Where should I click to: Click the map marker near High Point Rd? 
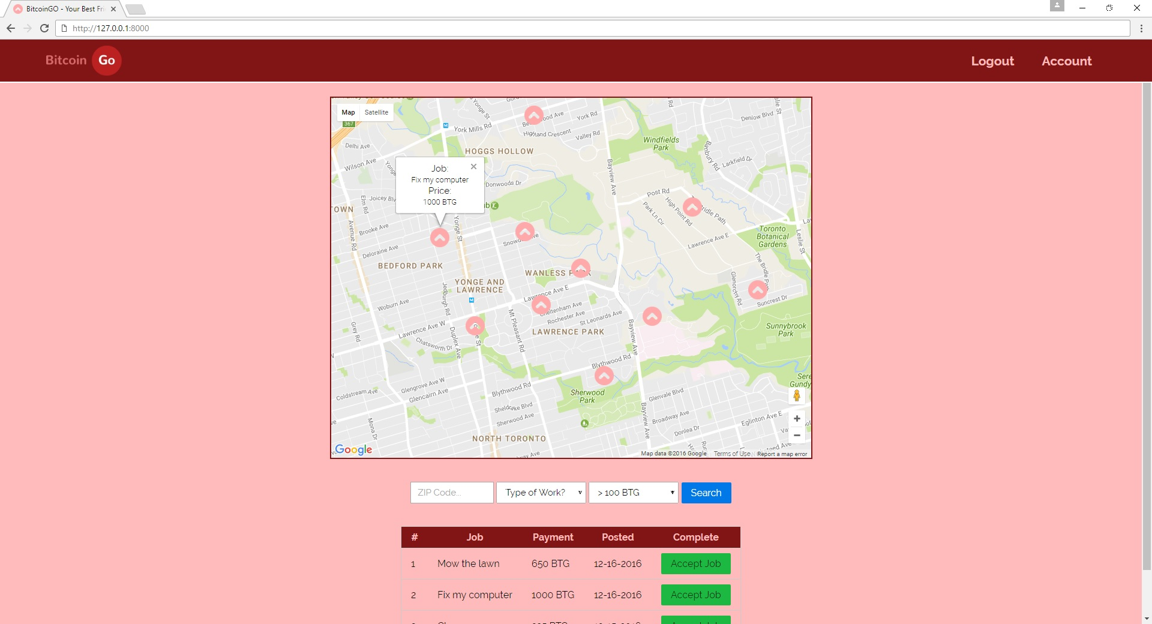(692, 208)
